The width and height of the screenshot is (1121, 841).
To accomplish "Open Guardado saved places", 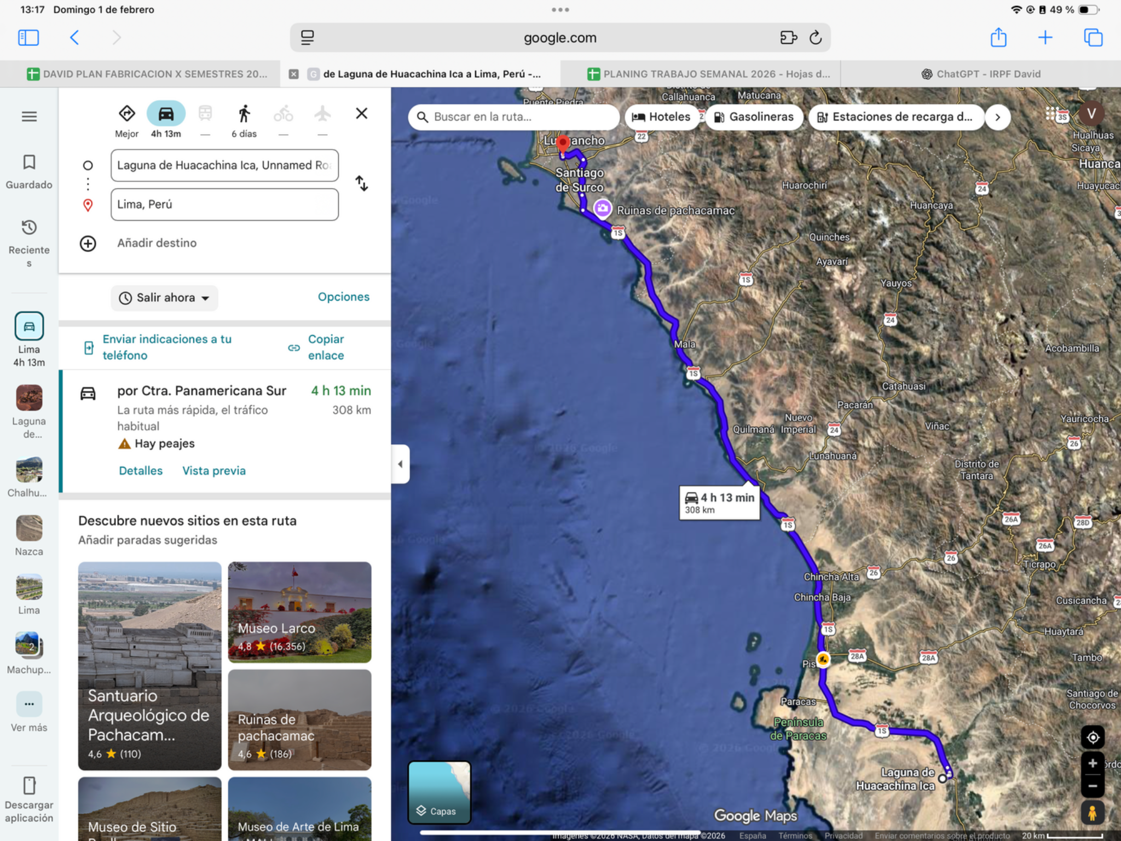I will coord(29,172).
